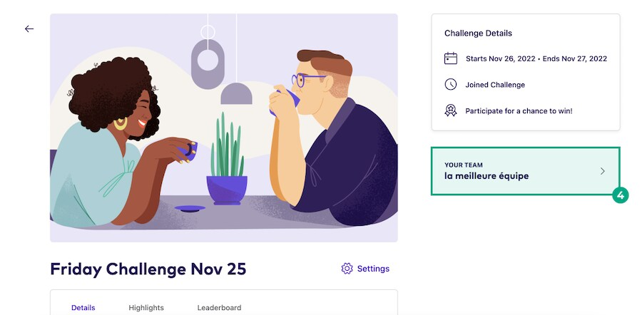Open the Highlights tab
Viewport: 642px width, 315px height.
pyautogui.click(x=146, y=308)
